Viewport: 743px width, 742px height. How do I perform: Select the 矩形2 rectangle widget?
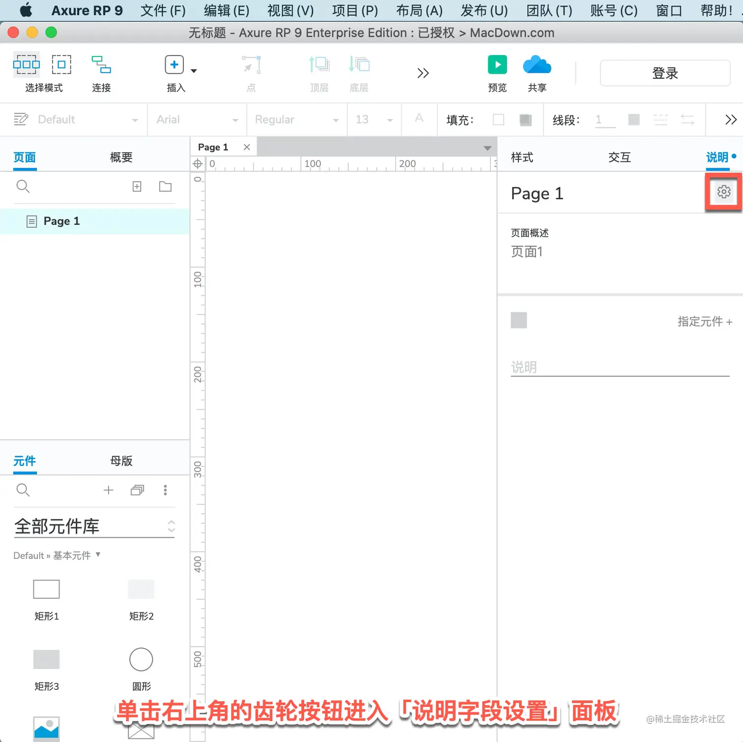point(141,589)
